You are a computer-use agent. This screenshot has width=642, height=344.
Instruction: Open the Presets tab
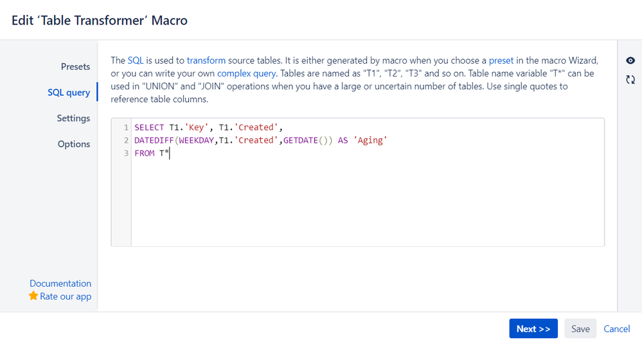click(75, 66)
